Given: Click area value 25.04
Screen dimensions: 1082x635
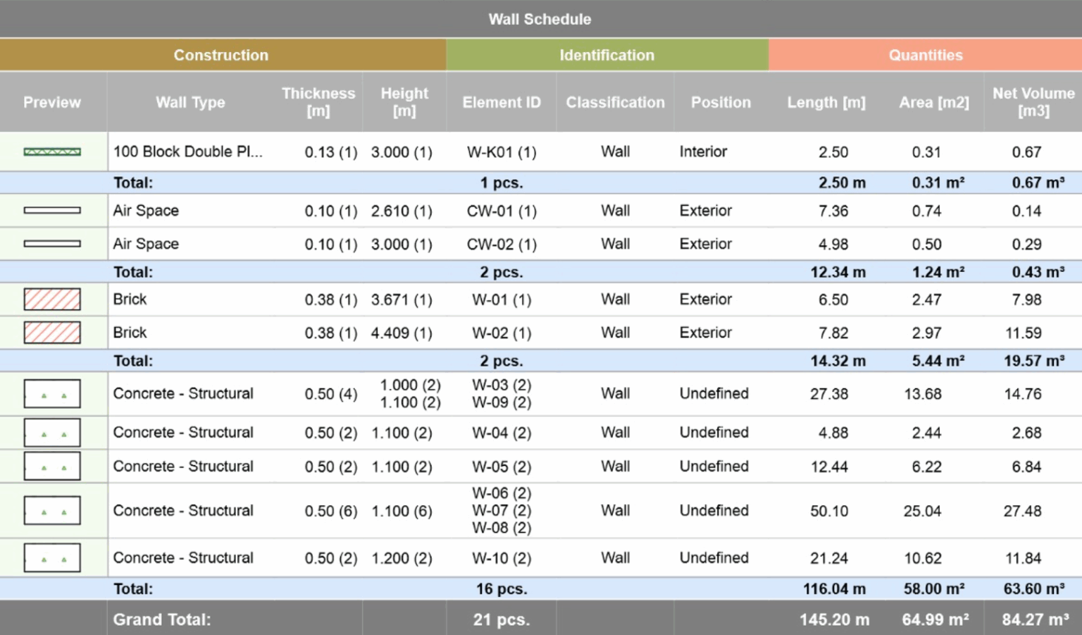Looking at the screenshot, I should click(923, 511).
